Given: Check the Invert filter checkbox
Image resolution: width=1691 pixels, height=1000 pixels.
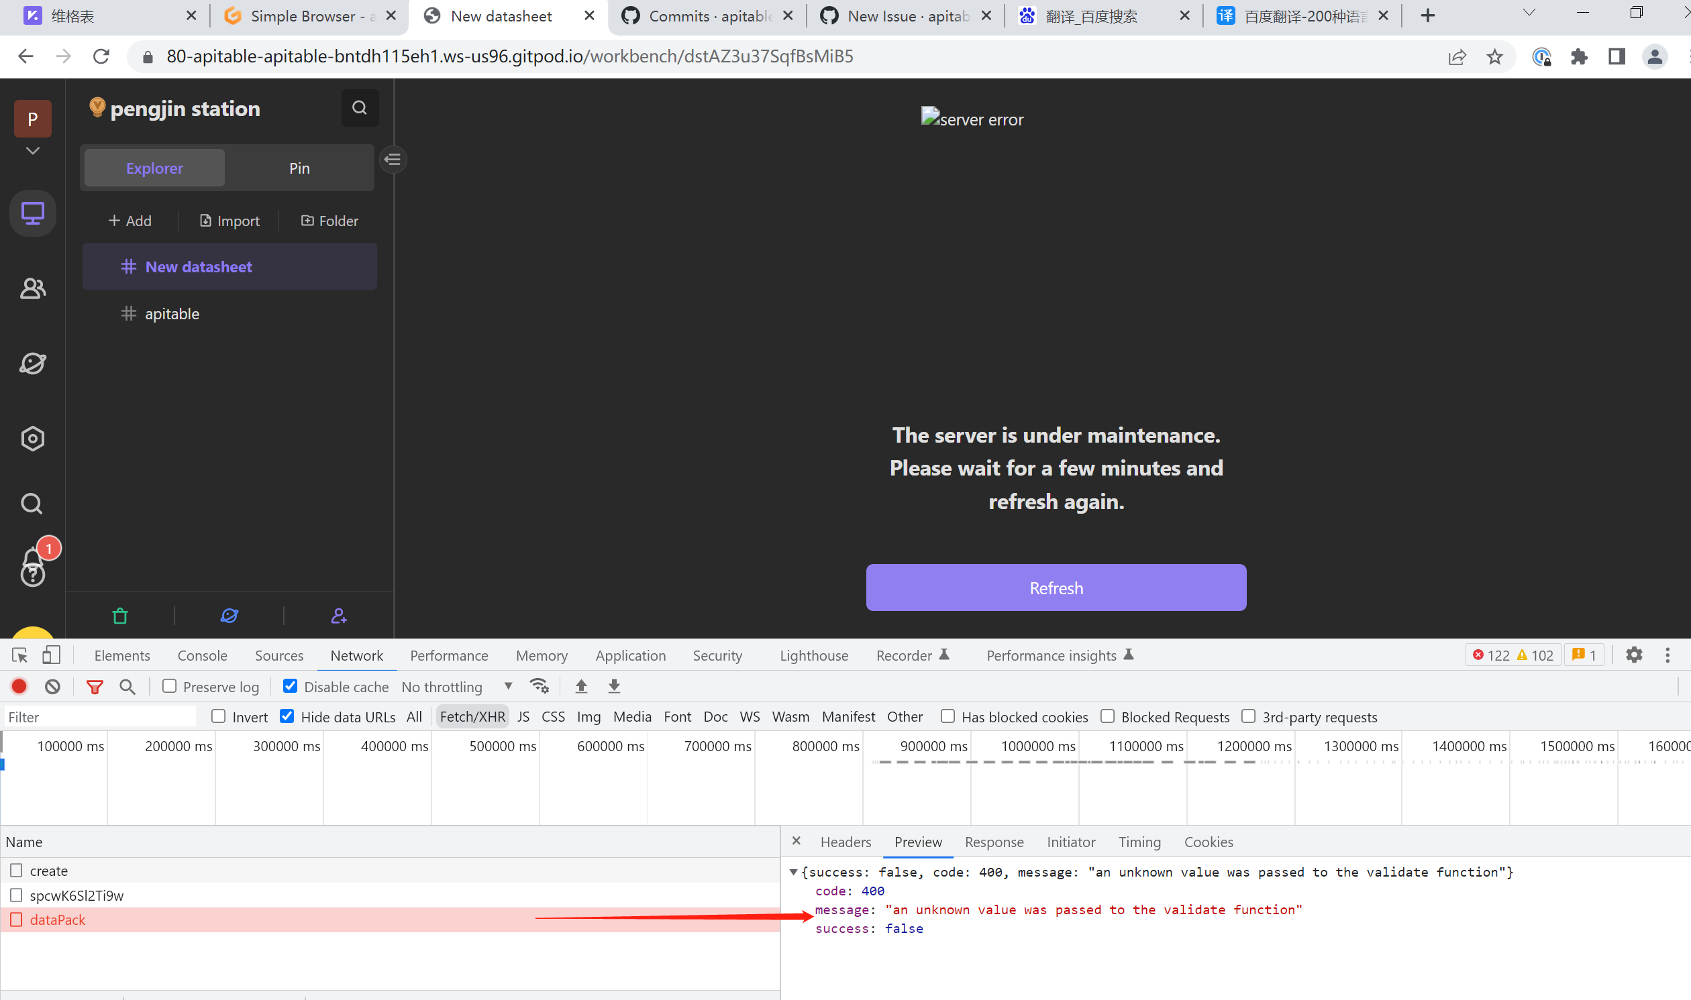Looking at the screenshot, I should [218, 716].
